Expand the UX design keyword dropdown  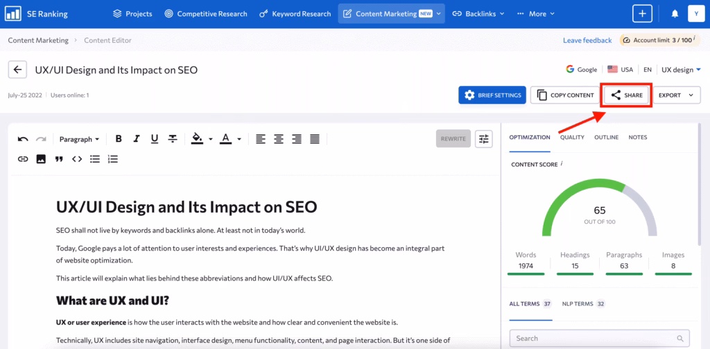pos(681,70)
